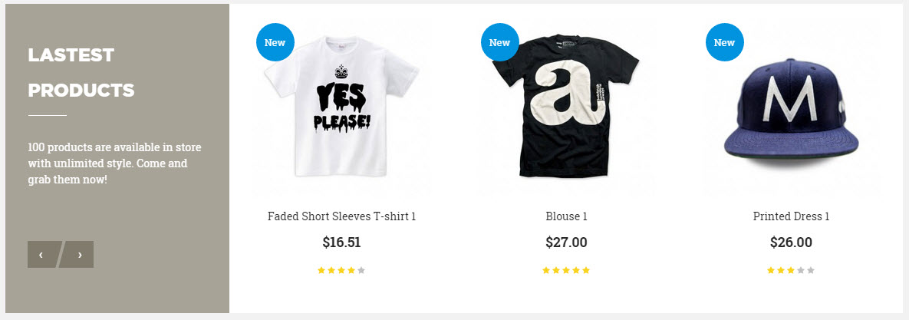Click the next arrow in the carousel
The height and width of the screenshot is (320, 909).
click(78, 255)
